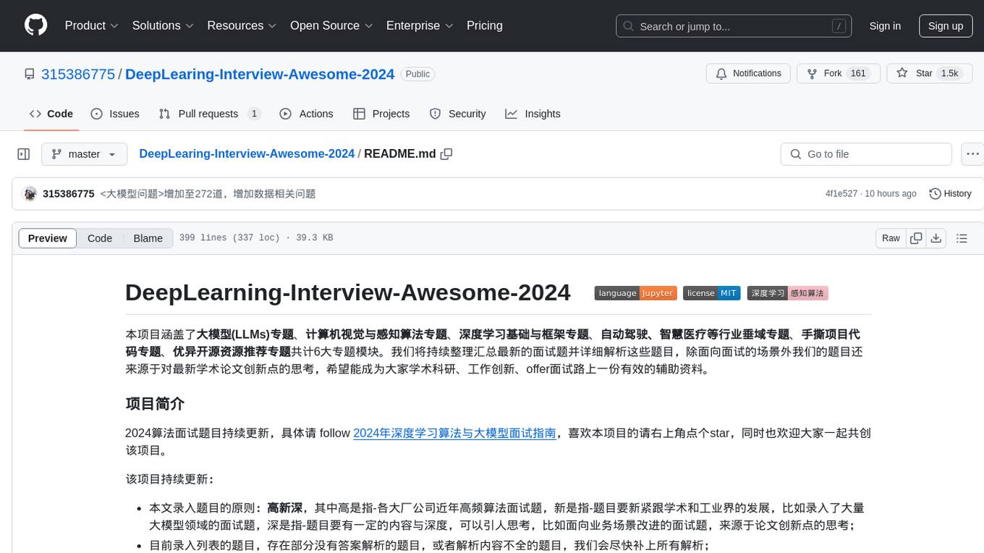The width and height of the screenshot is (984, 553).
Task: Click the Sign up button
Action: 946,26
